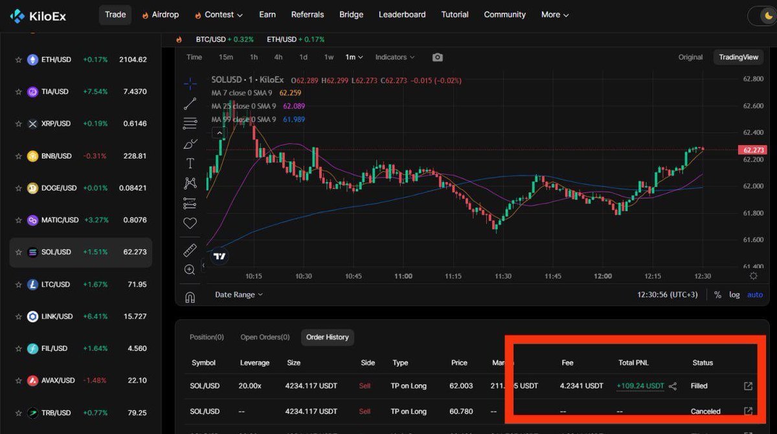Take a chart snapshot with camera icon
Image resolution: width=777 pixels, height=434 pixels.
438,57
